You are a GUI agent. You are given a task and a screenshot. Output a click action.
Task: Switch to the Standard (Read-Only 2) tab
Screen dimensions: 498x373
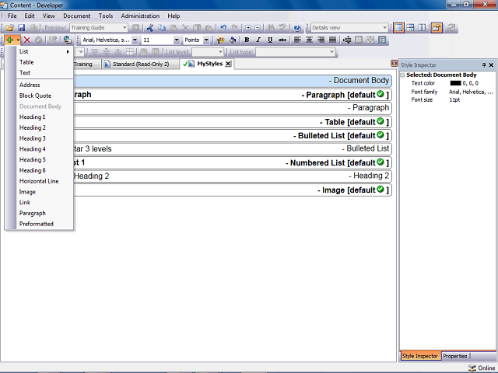coord(140,64)
